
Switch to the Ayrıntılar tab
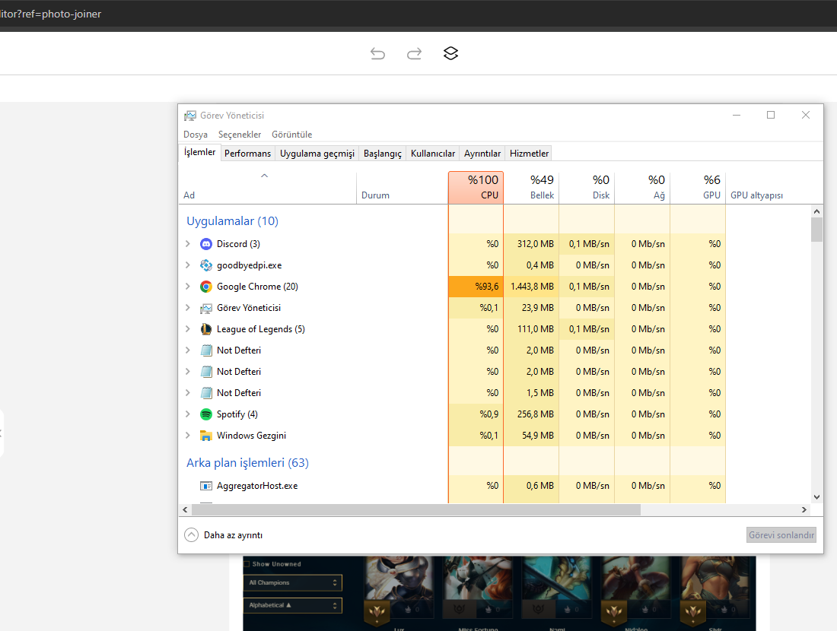(482, 154)
